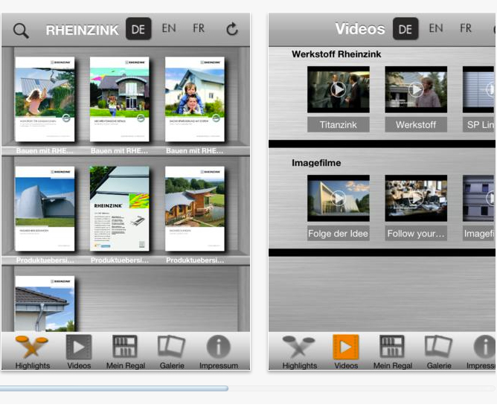Select DE language in Rheinzink header
The height and width of the screenshot is (410, 497).
[138, 29]
